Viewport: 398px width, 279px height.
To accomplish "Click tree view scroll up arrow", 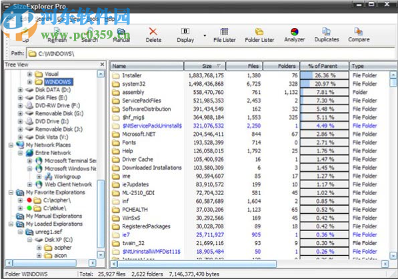I will click(101, 74).
